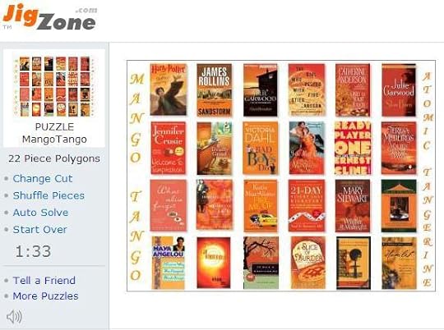This screenshot has height=330, width=444.
Task: Choose the Victoria Dahl book cover
Action: point(261,149)
